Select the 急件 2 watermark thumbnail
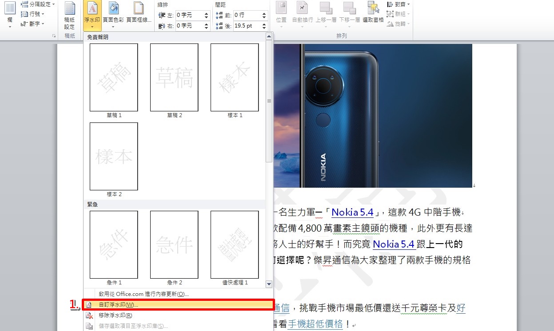 coord(174,244)
